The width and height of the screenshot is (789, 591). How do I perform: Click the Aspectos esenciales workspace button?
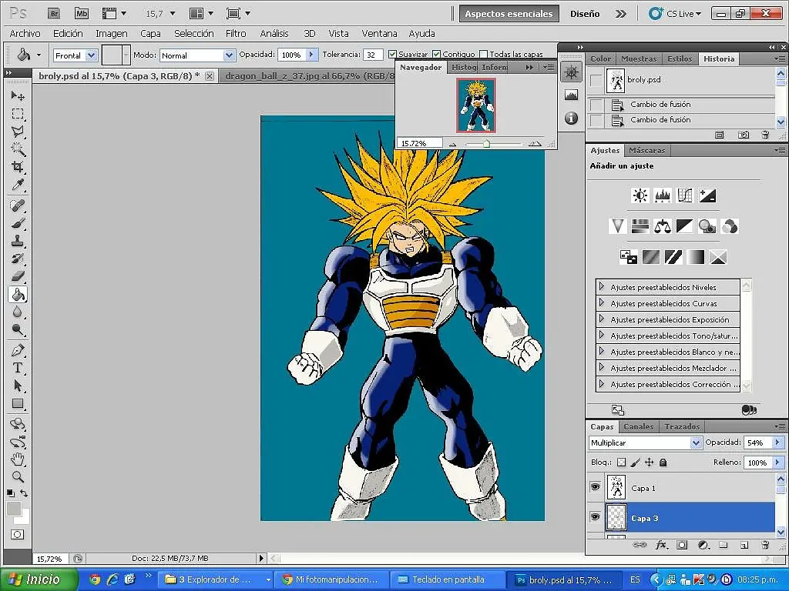(509, 14)
